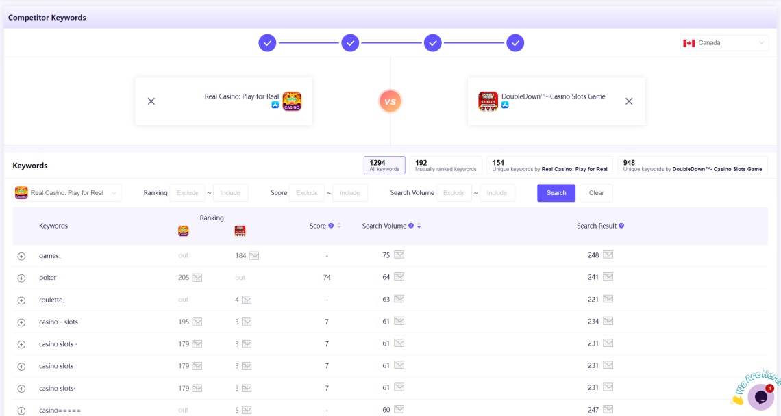
Task: Click the Clear filters button
Action: click(596, 193)
